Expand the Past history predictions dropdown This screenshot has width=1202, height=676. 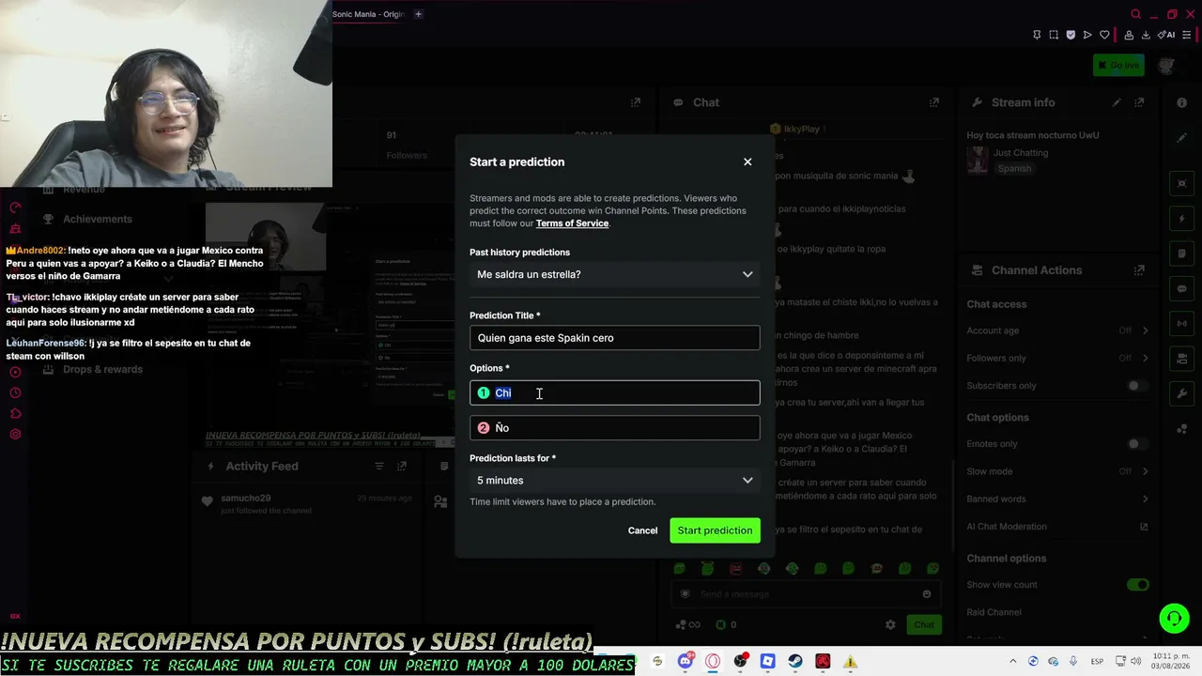coord(615,274)
